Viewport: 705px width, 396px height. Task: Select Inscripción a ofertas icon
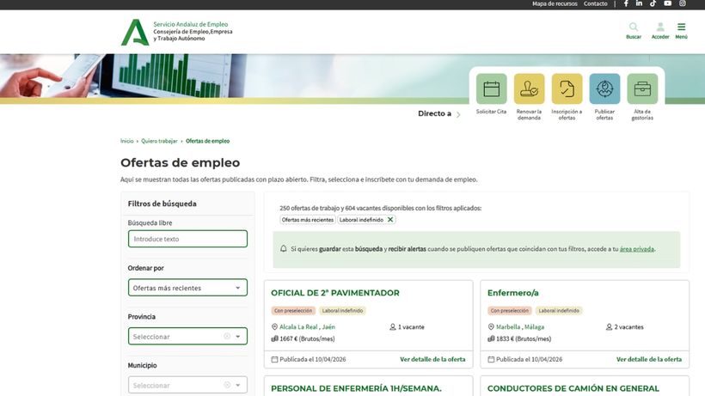[x=567, y=88]
